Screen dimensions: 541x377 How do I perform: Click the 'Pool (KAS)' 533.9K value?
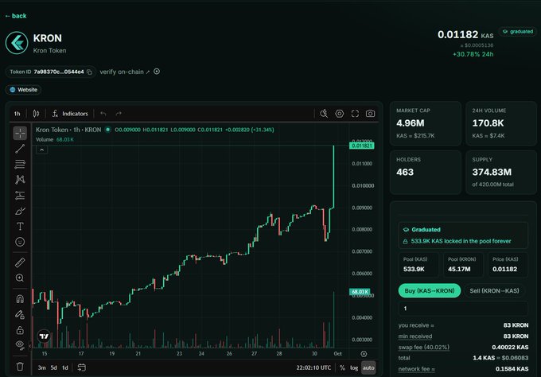[x=414, y=269]
